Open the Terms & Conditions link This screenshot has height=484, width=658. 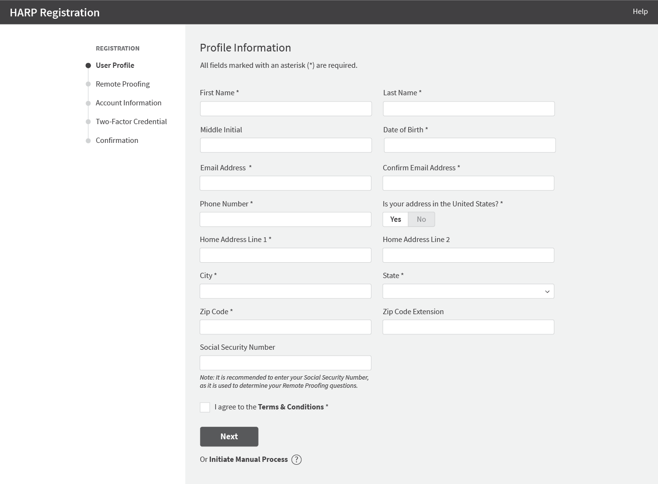click(291, 407)
